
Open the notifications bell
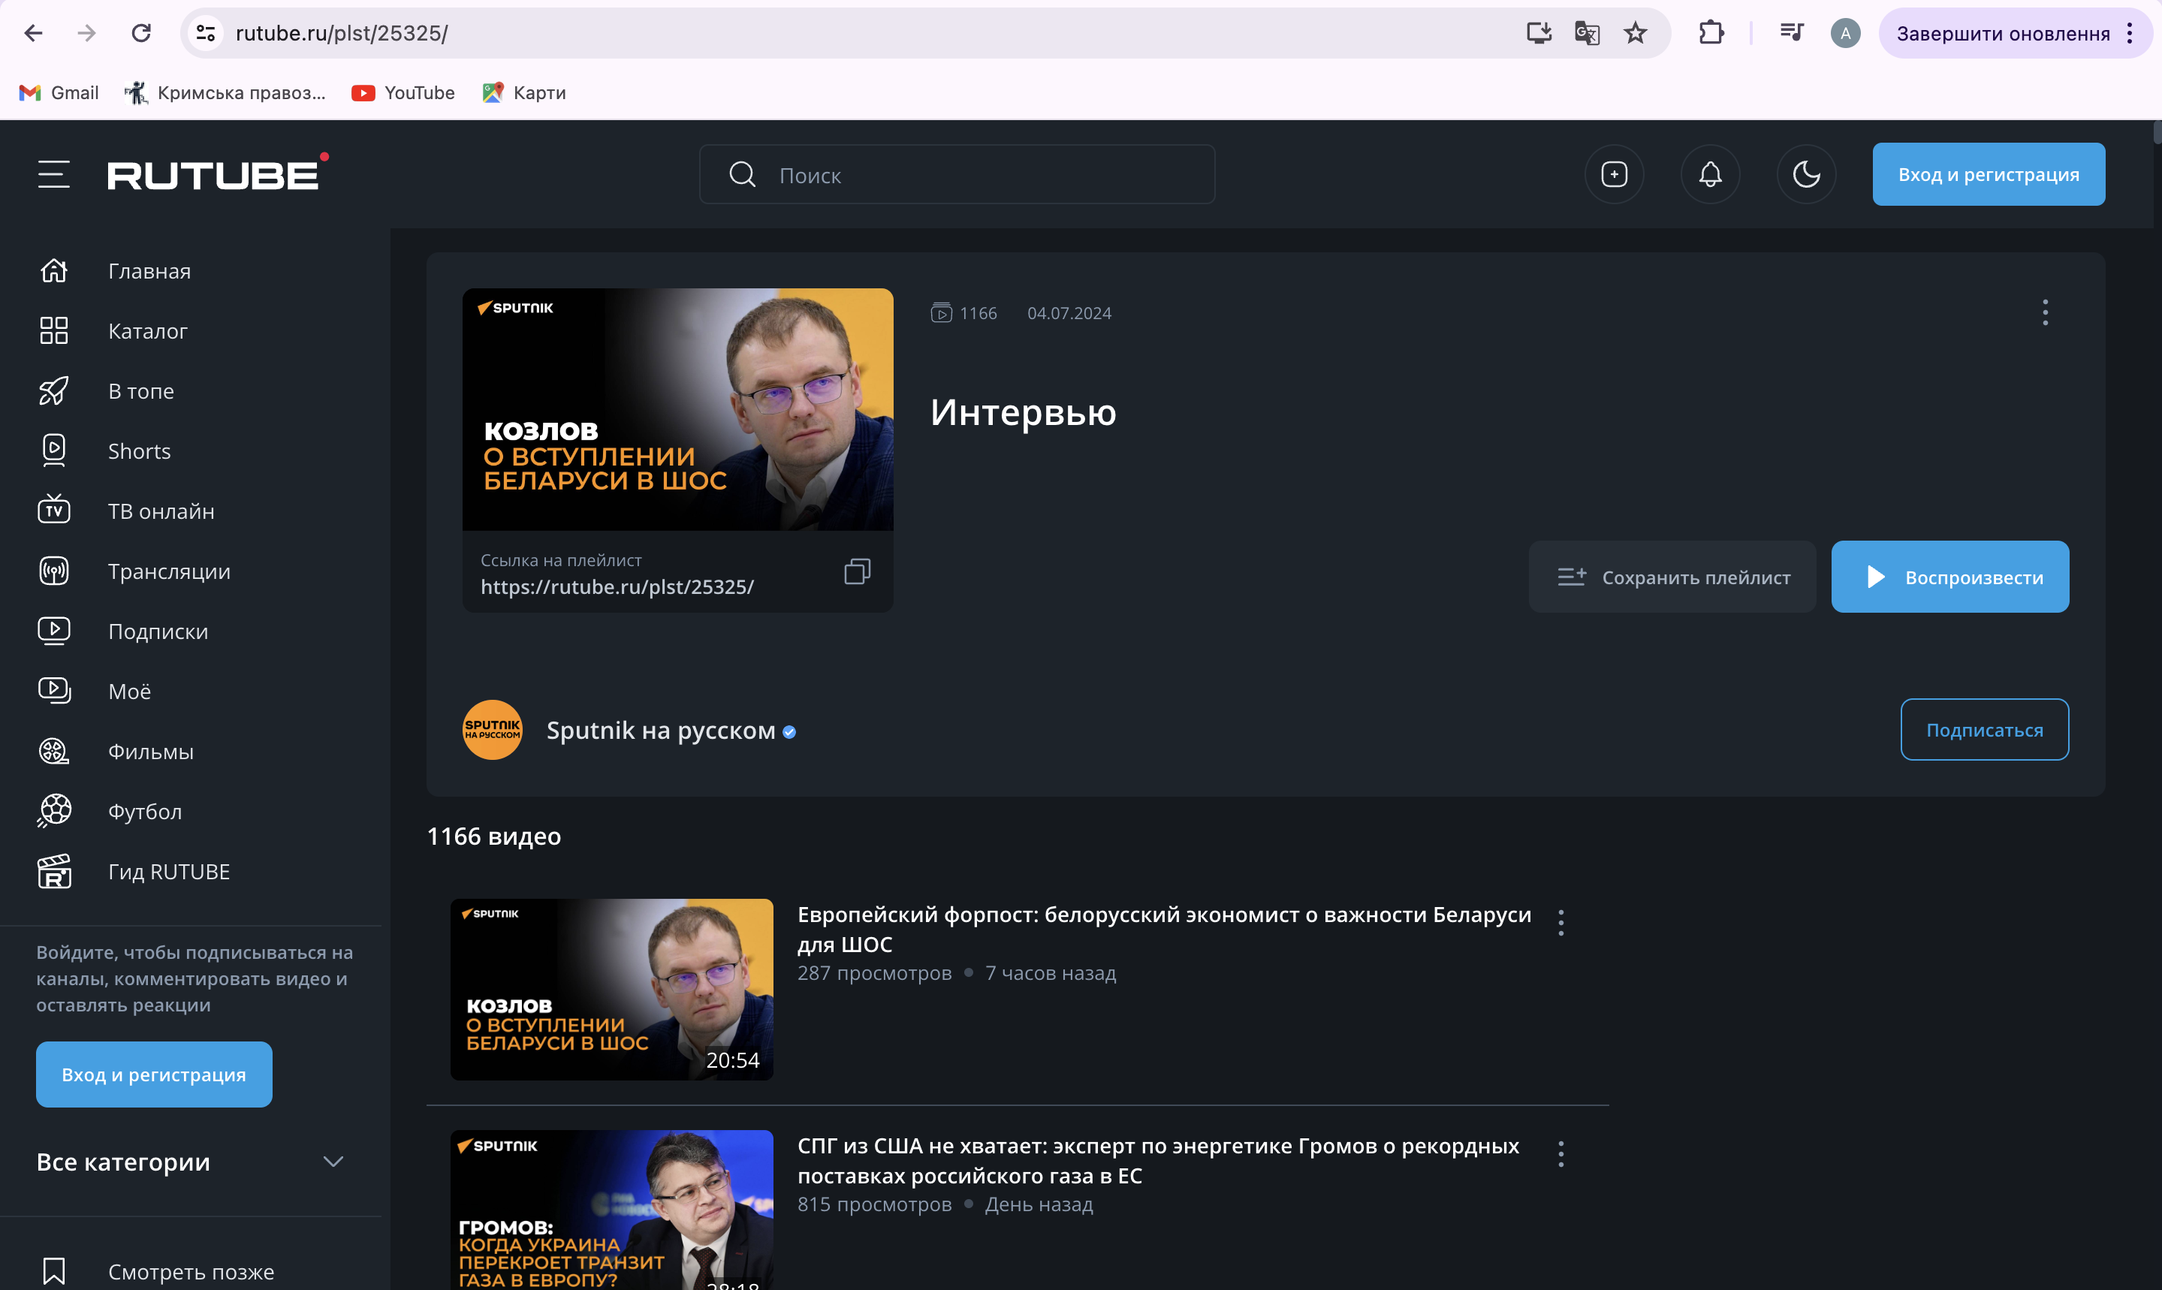[1710, 174]
